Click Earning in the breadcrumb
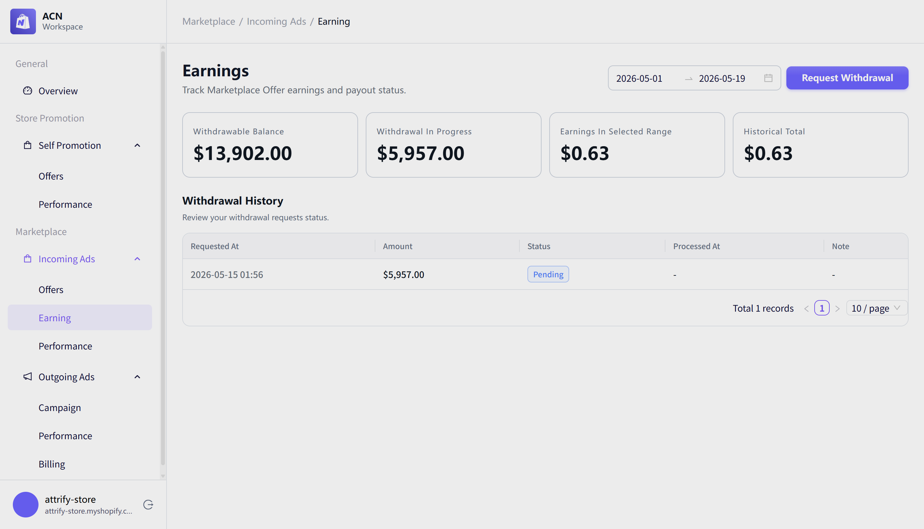Screen dimensions: 924x529 pos(334,21)
